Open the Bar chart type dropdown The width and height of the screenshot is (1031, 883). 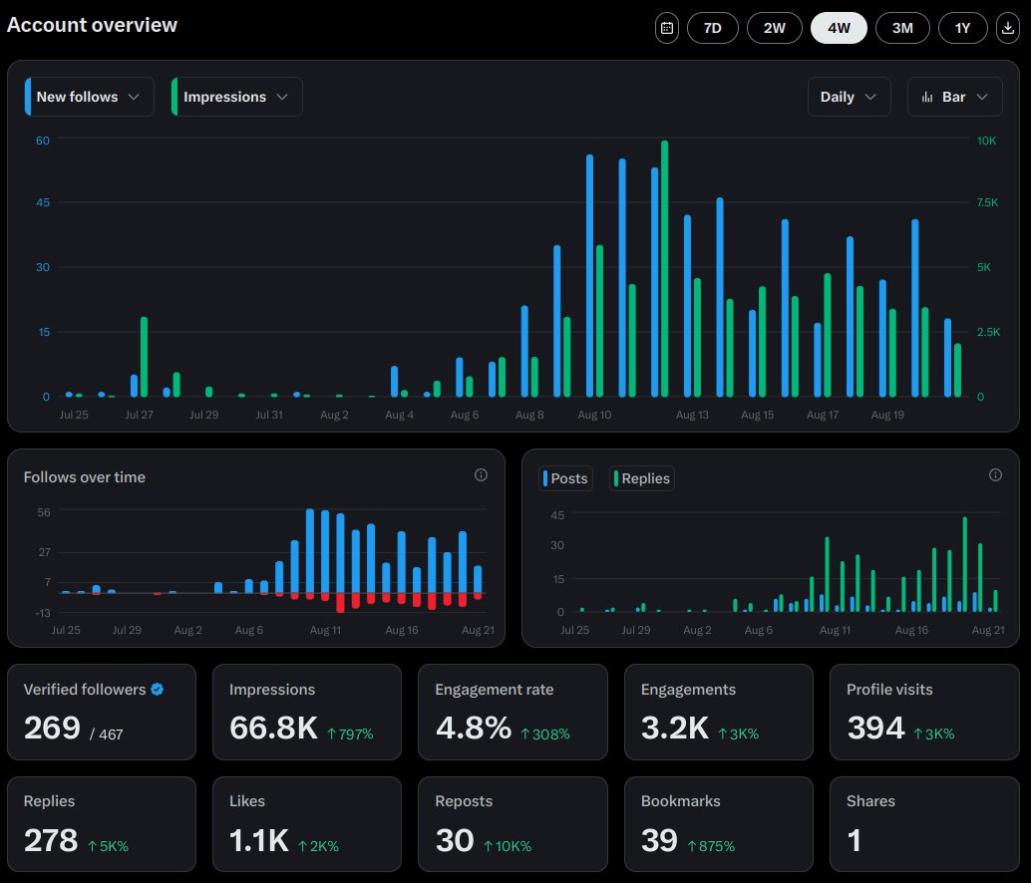pyautogui.click(x=955, y=97)
